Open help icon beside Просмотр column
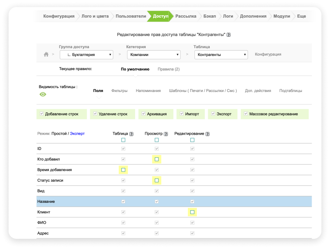This screenshot has height=249, width=330. (166, 134)
